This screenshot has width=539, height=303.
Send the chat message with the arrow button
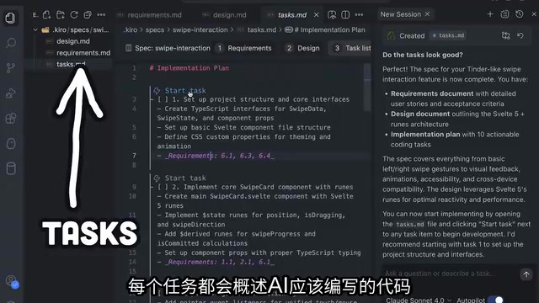tap(526, 274)
